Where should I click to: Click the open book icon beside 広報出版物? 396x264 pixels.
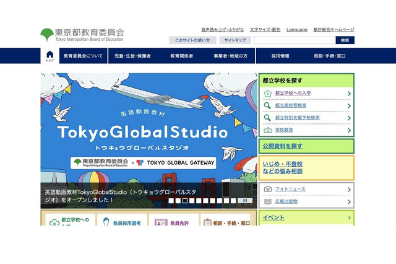click(268, 201)
